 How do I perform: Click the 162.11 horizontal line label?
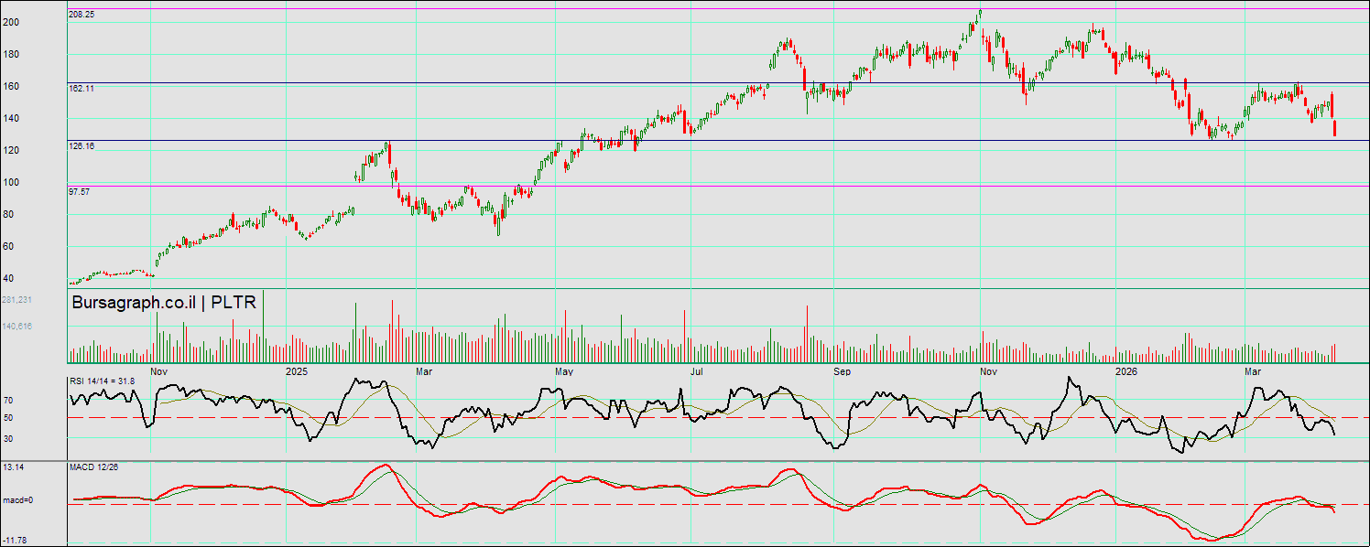pyautogui.click(x=82, y=88)
